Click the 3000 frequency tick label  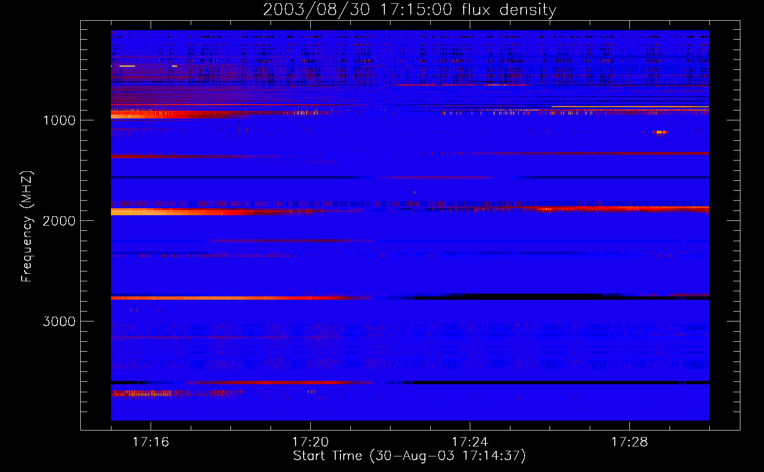(x=59, y=321)
